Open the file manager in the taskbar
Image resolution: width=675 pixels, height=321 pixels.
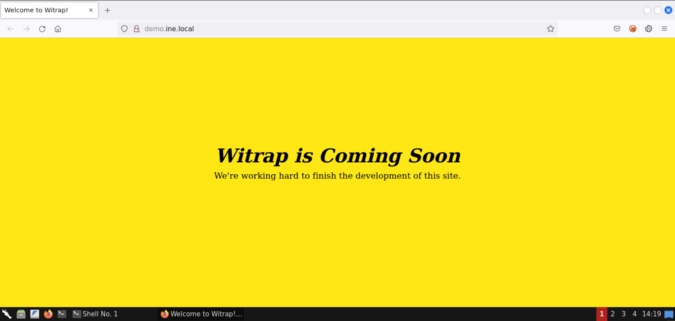(21, 314)
